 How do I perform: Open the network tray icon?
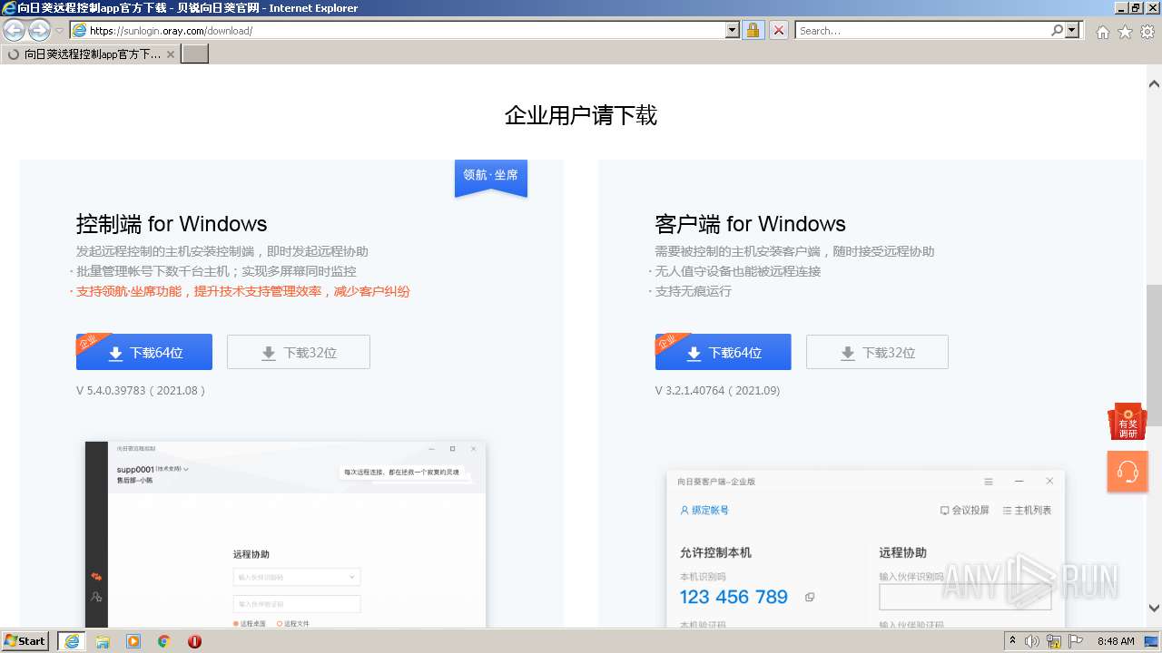[1054, 641]
